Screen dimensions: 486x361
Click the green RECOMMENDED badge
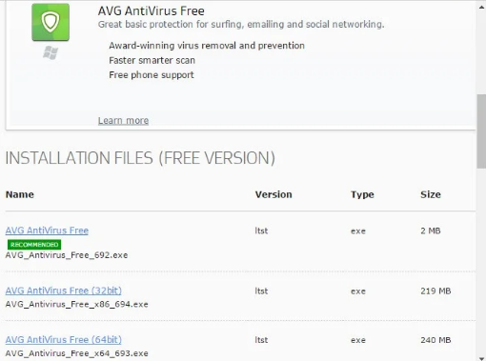(34, 245)
